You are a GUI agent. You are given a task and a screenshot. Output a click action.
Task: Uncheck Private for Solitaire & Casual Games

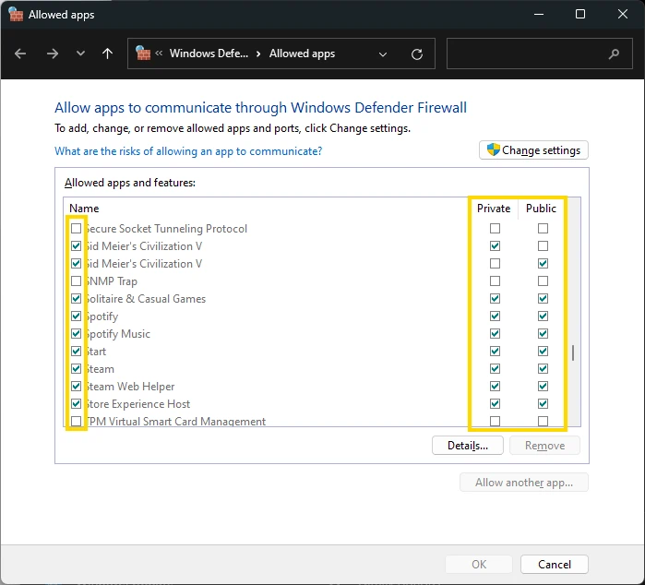tap(495, 299)
